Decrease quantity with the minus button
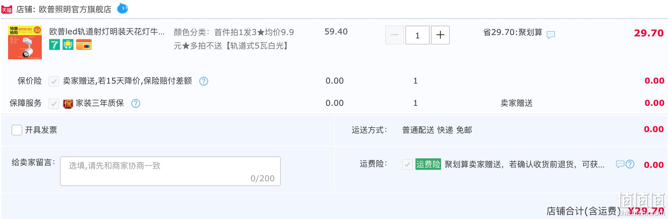Screen dimensions: 668x219 tap(395, 35)
